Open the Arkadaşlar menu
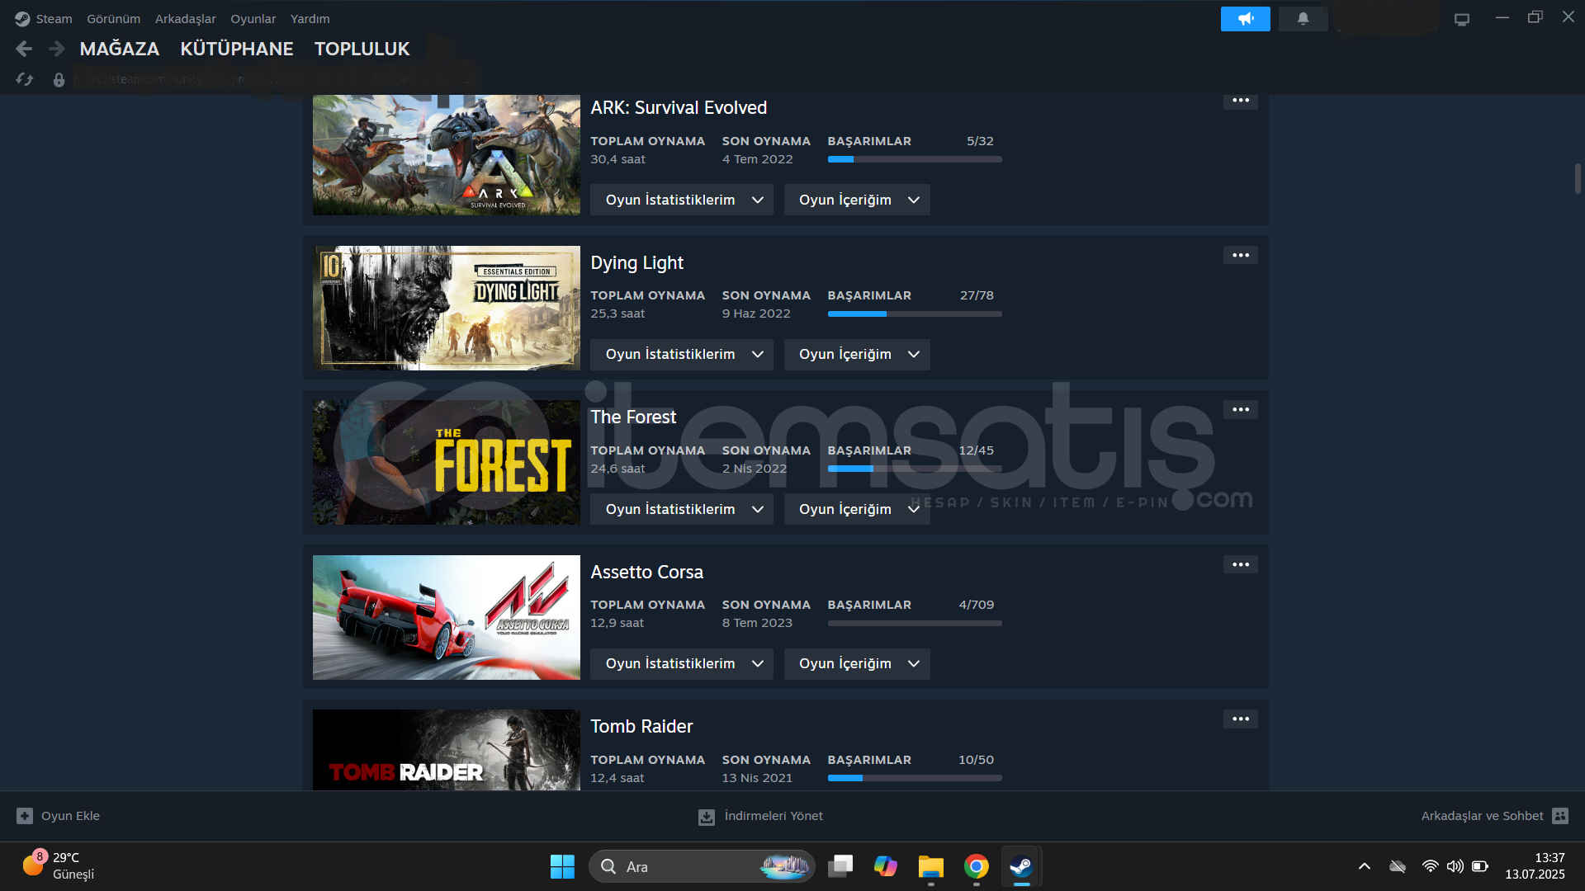The height and width of the screenshot is (891, 1585). (x=185, y=18)
